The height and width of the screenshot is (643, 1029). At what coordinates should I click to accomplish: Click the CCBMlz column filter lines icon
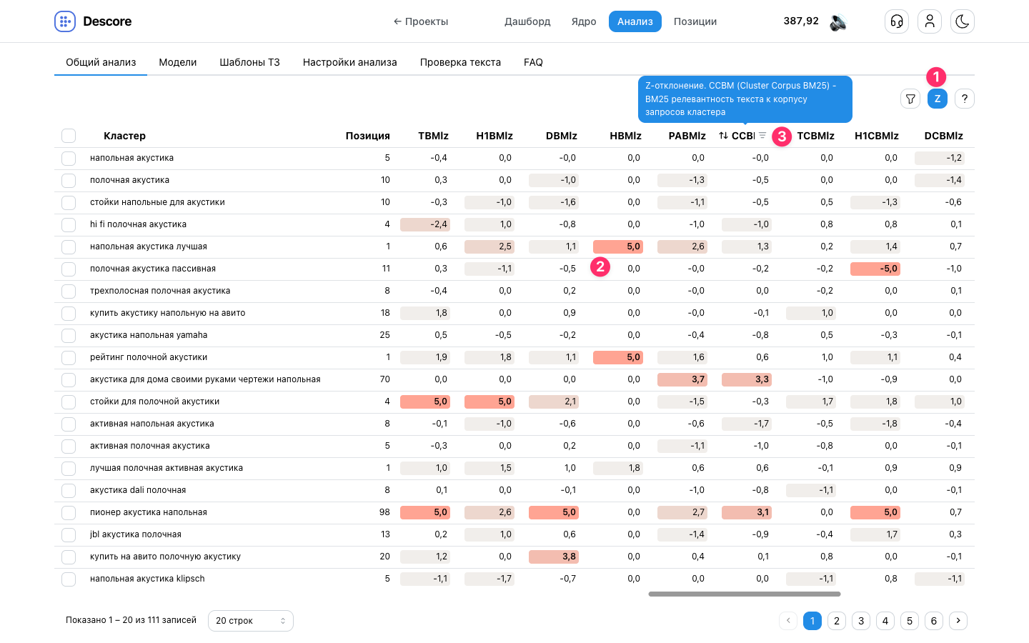coord(762,136)
